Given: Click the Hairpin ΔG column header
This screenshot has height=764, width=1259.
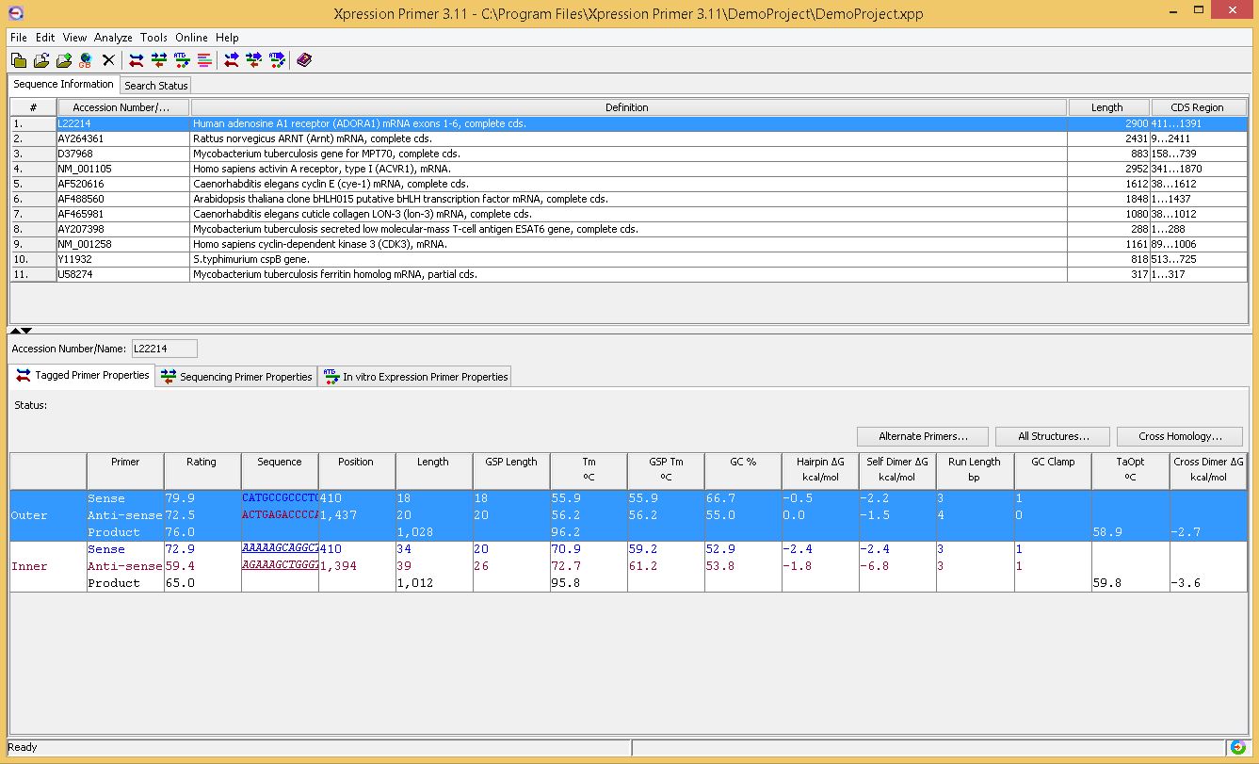Looking at the screenshot, I should [820, 470].
